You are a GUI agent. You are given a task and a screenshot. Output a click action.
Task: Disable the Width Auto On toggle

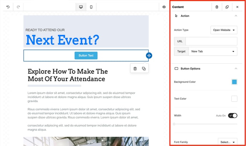pos(232,115)
